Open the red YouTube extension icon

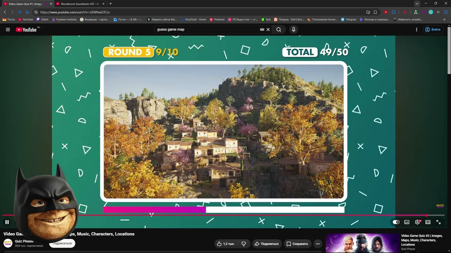(386, 12)
